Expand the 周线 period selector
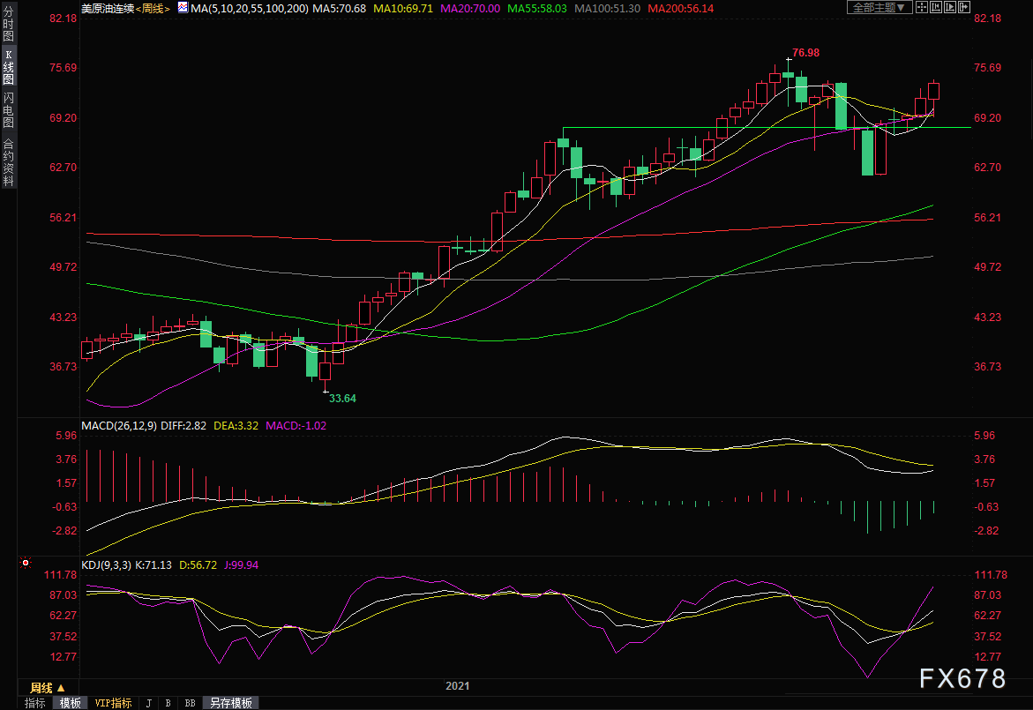Viewport: 1033px width, 710px height. tap(48, 687)
